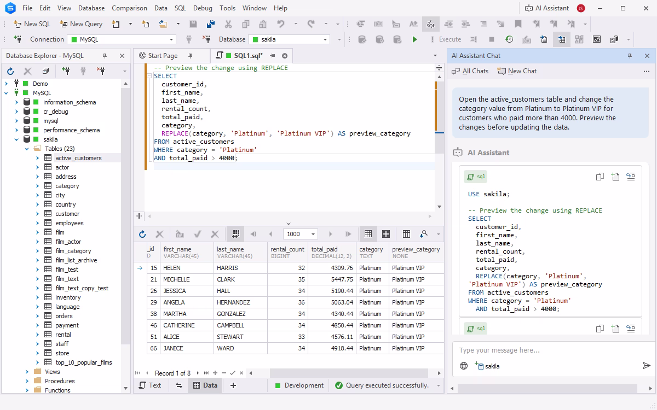Click the globe icon in chat input

click(464, 366)
